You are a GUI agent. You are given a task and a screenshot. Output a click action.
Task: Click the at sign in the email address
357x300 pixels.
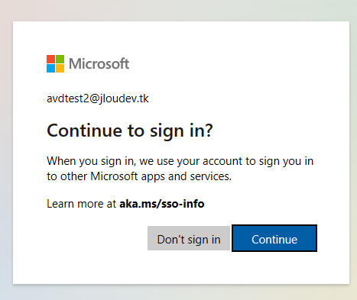(93, 98)
